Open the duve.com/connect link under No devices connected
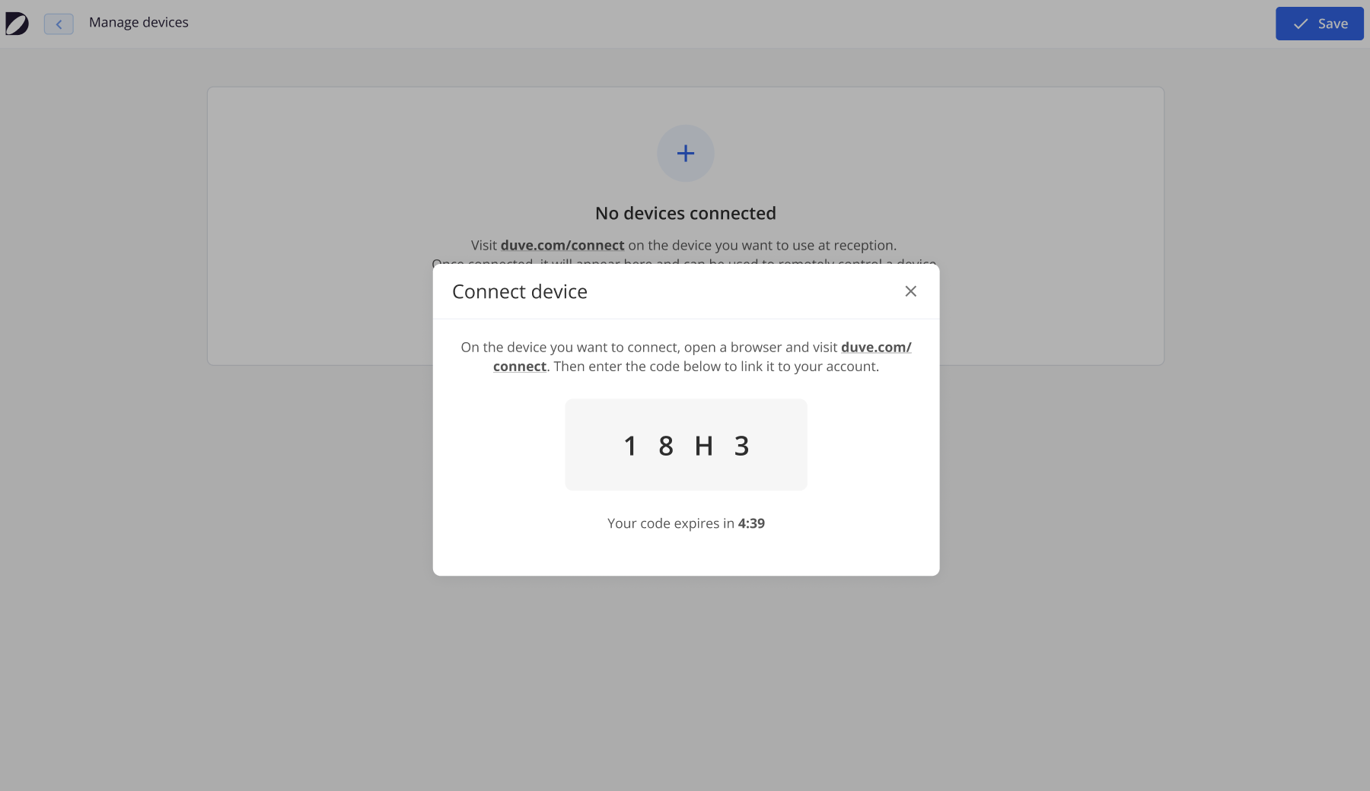 pyautogui.click(x=562, y=245)
